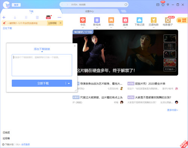Close the add download link dialog
188x148 pixels.
pyautogui.click(x=75, y=46)
